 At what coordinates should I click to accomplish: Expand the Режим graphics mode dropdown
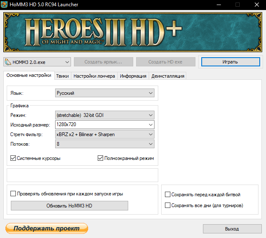pos(105,115)
